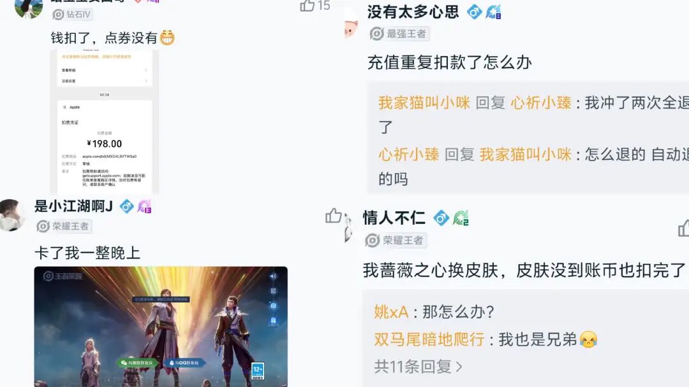Click the 最强王者 rank tag
This screenshot has height=387, width=689.
click(x=399, y=34)
